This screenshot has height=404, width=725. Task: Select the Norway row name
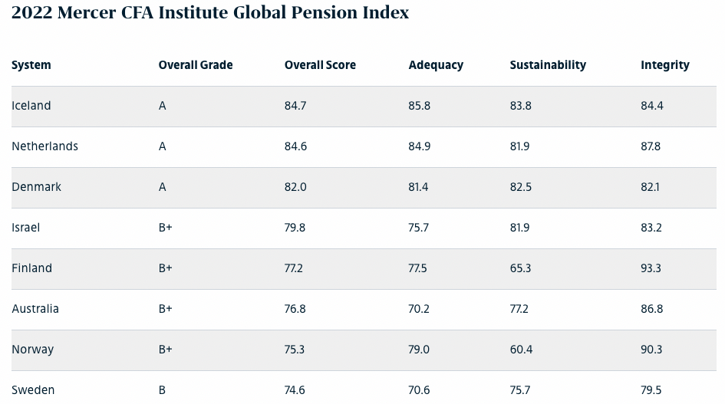33,350
